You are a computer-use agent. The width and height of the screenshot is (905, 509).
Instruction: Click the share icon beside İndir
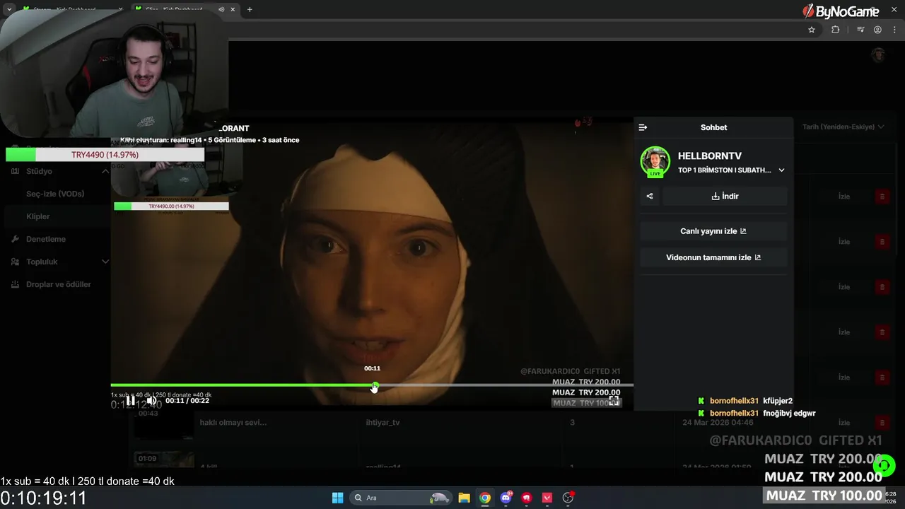(x=650, y=197)
